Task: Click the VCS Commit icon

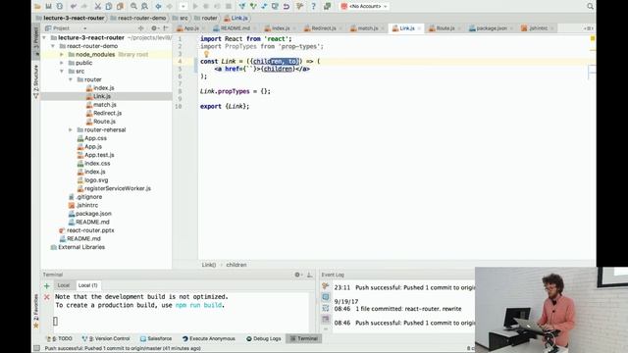Action: pos(253,6)
